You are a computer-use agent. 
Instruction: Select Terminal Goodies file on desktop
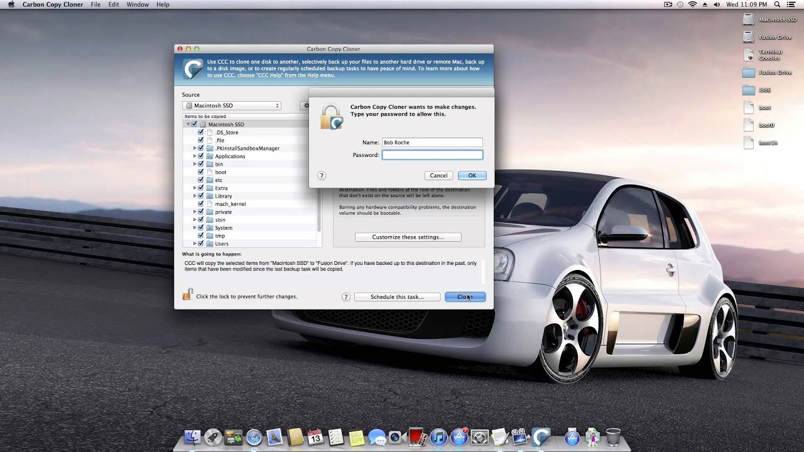pos(748,55)
